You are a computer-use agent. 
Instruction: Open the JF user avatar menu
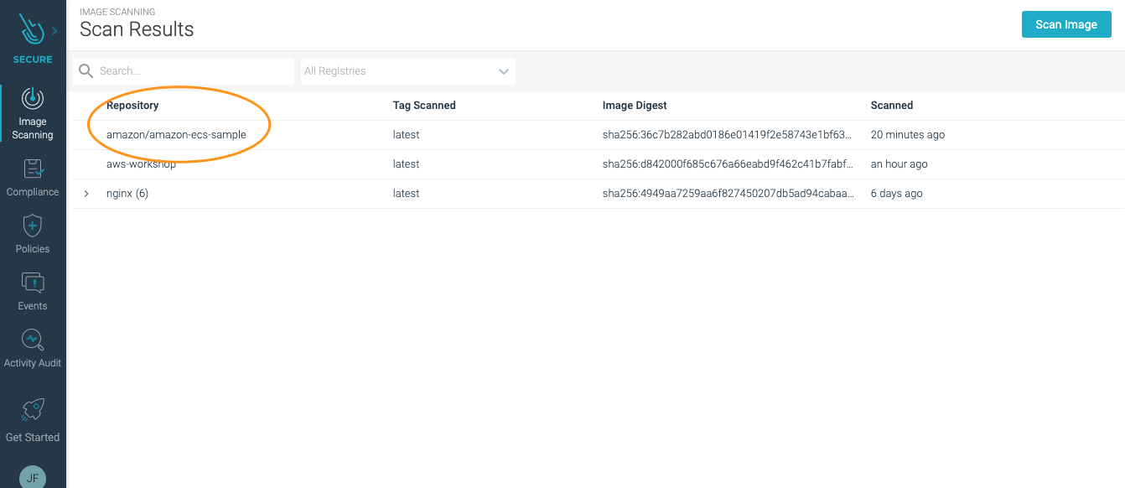click(x=33, y=476)
